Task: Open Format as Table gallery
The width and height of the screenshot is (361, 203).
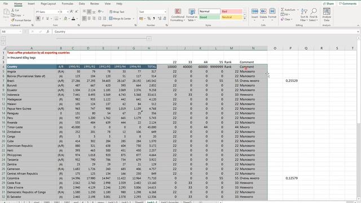Action: [192, 15]
